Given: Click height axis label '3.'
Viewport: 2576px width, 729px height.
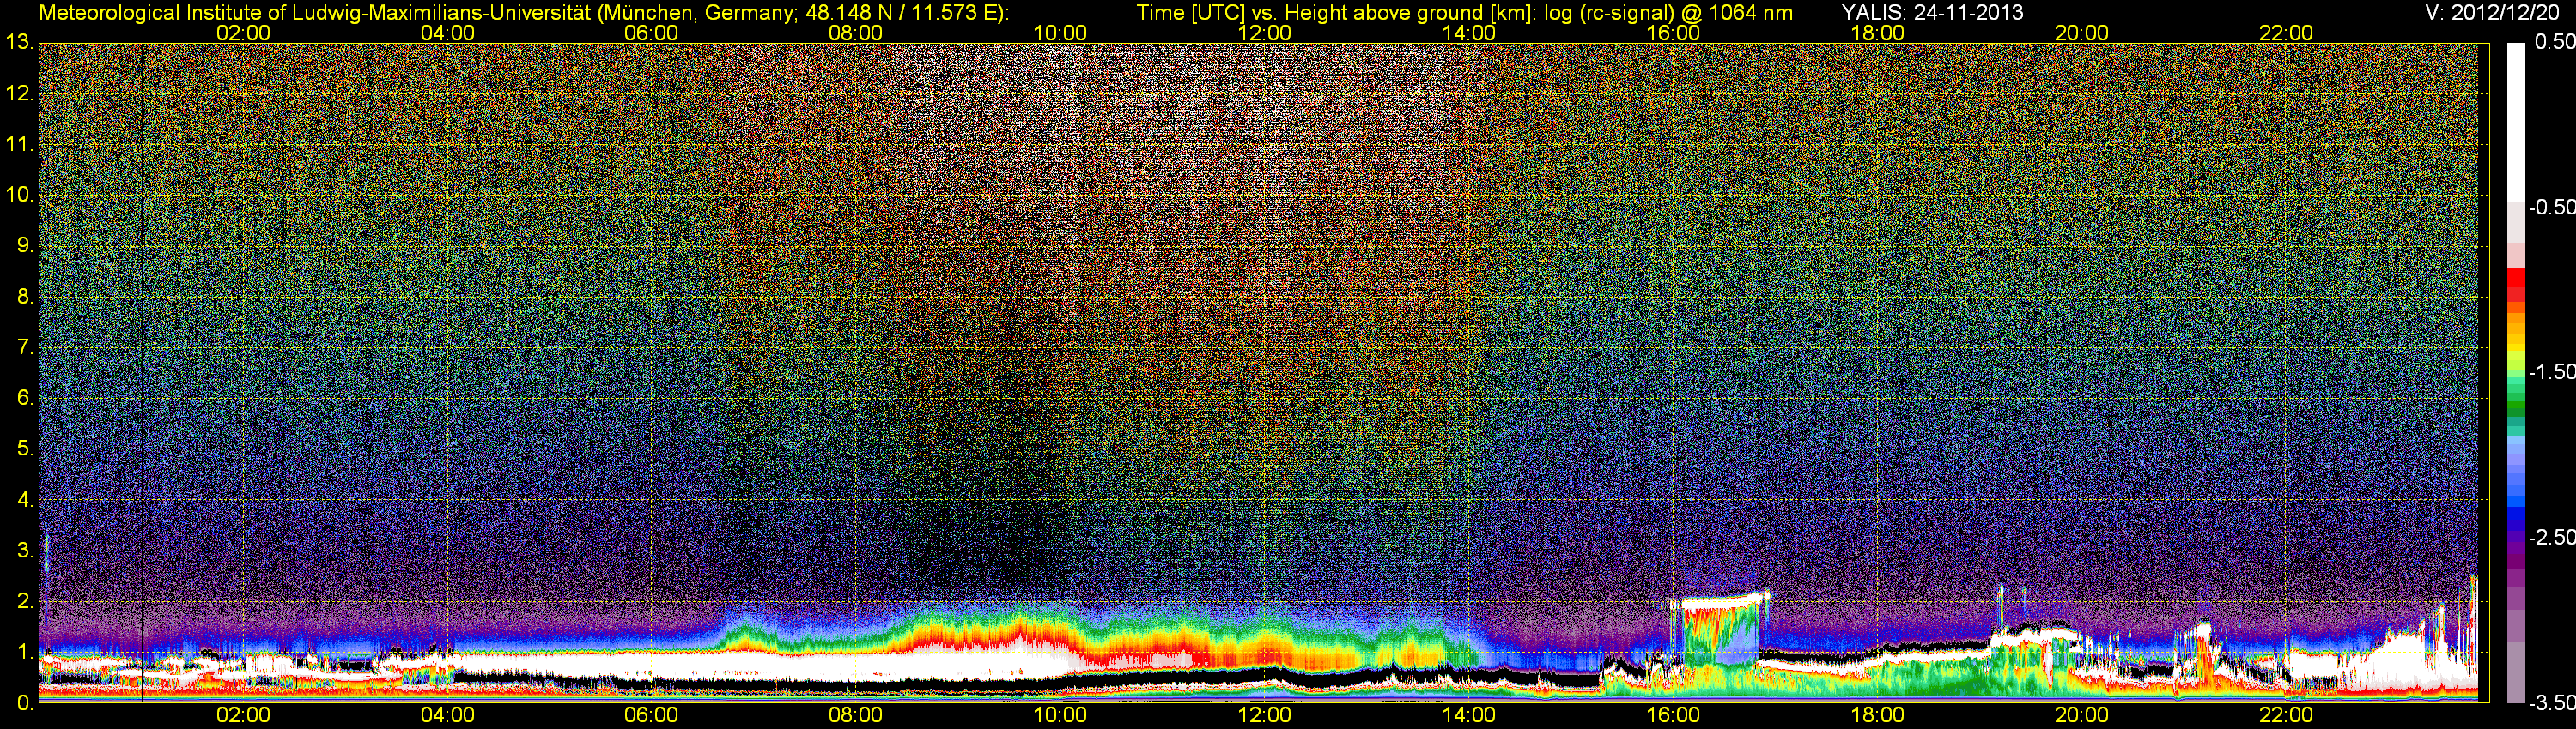Looking at the screenshot, I should [x=25, y=551].
